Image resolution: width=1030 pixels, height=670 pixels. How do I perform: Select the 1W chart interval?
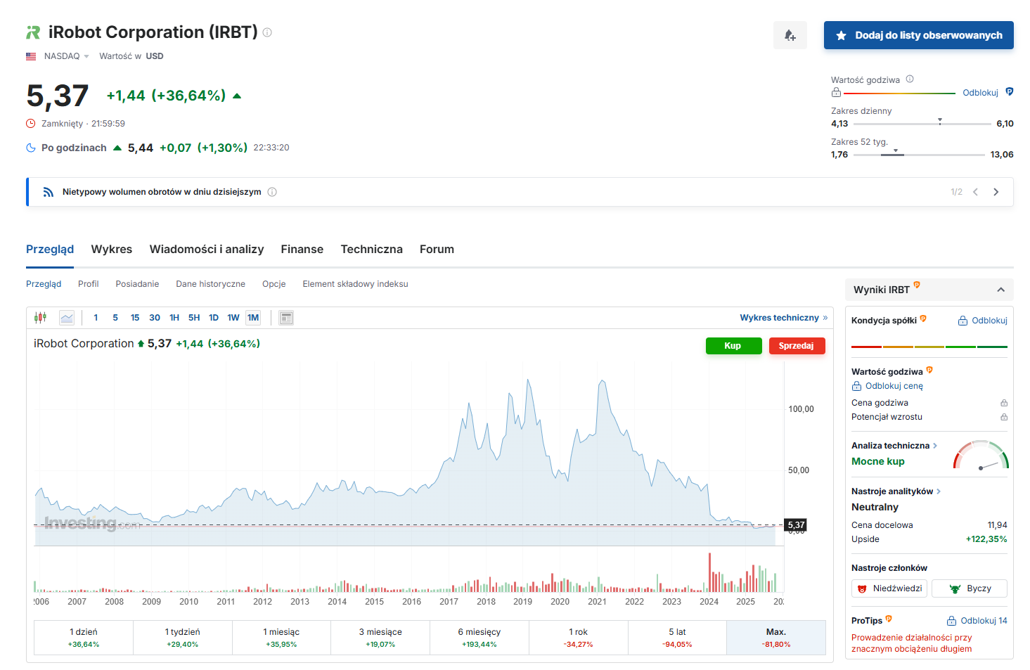click(x=233, y=318)
